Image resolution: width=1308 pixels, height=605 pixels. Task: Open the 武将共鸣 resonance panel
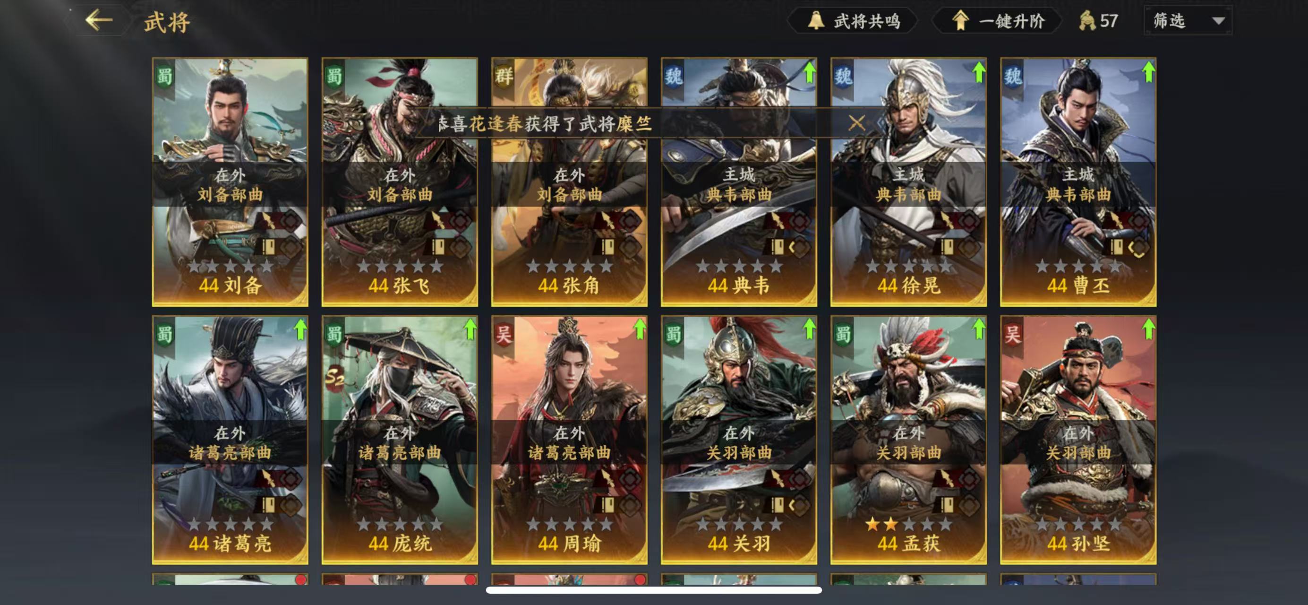854,21
